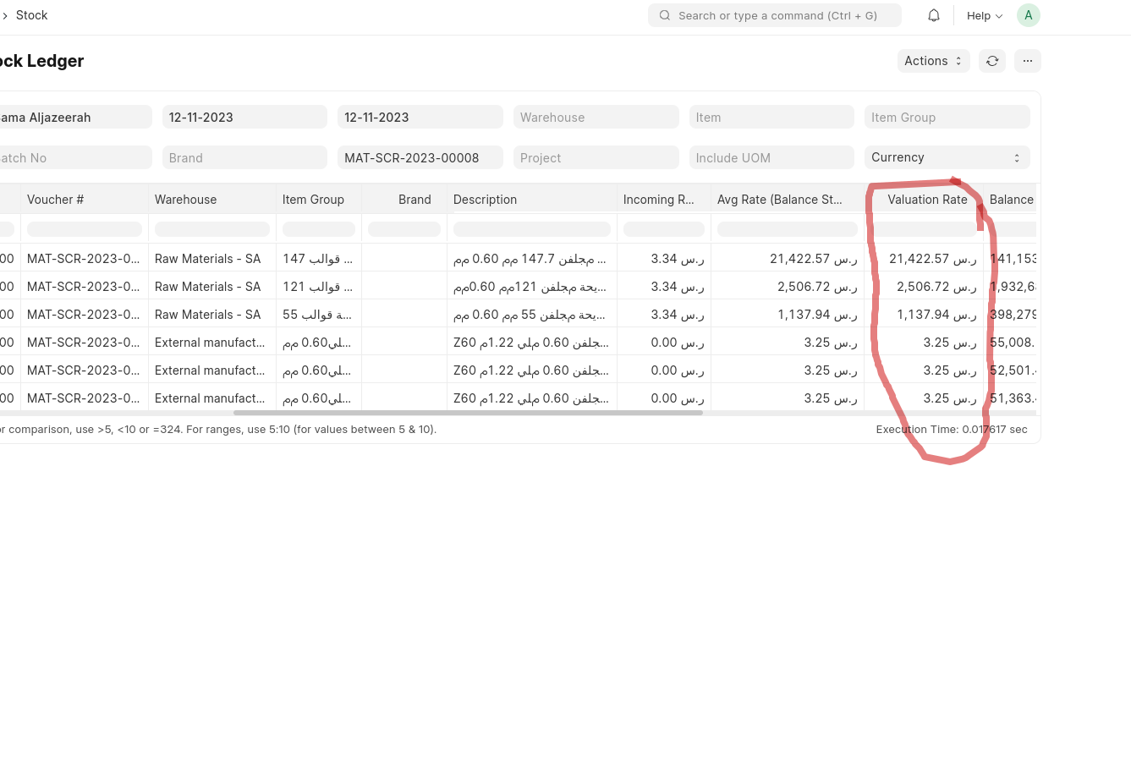Open the user avatar menu
The image size is (1131, 768).
[1028, 15]
